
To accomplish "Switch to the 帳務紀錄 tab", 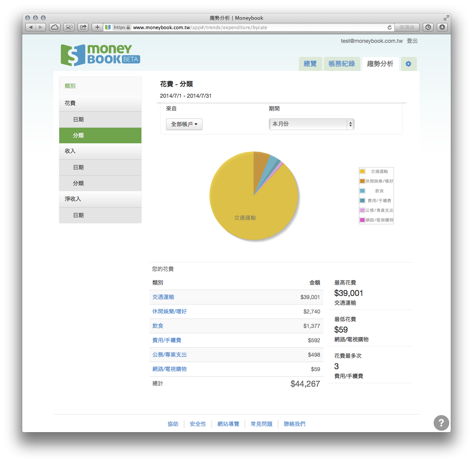I will pos(342,64).
